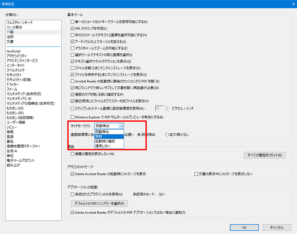The width and height of the screenshot is (297, 234).
Task: Select 自動検出 radio button for screen resolution
Action: 139,135
